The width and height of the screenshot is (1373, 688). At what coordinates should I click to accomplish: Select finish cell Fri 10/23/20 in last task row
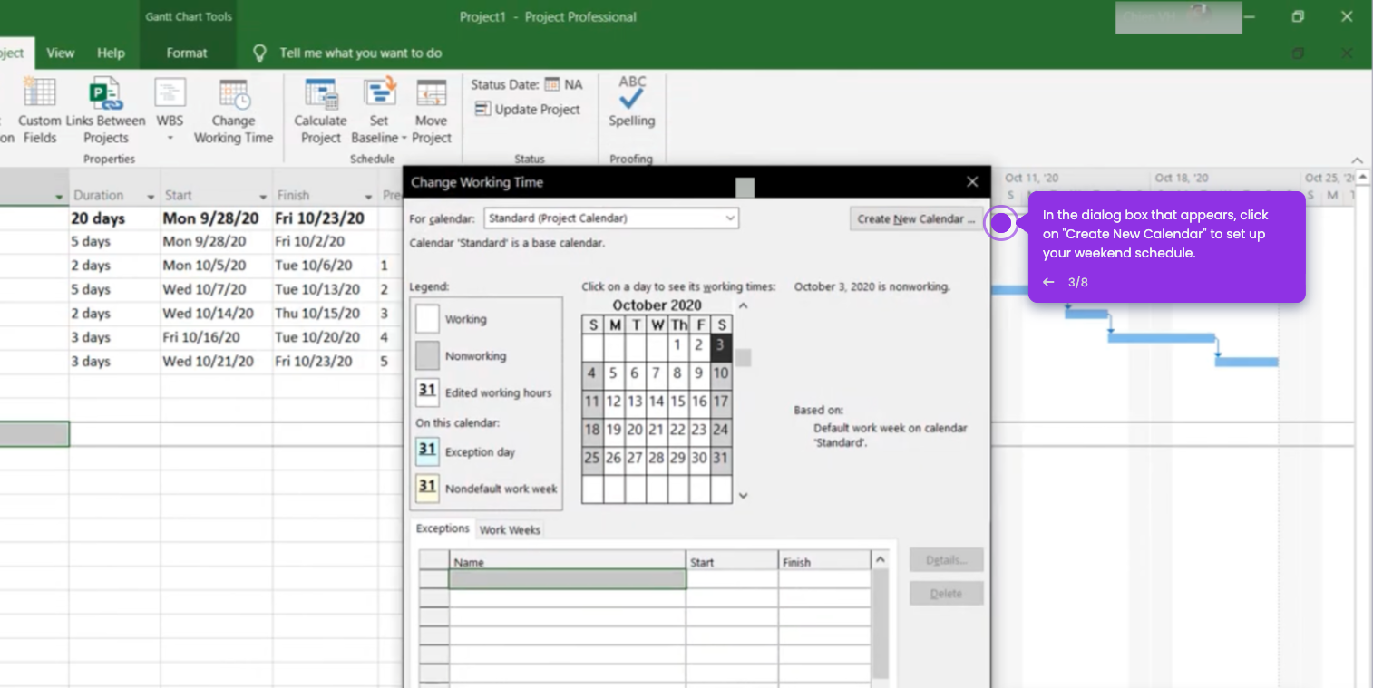coord(325,361)
